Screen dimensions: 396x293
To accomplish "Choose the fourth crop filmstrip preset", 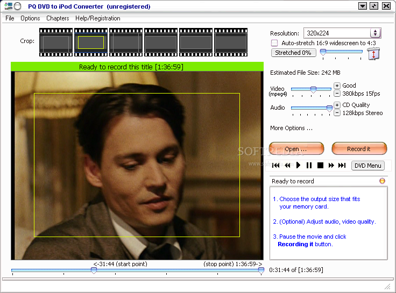I will coord(161,42).
